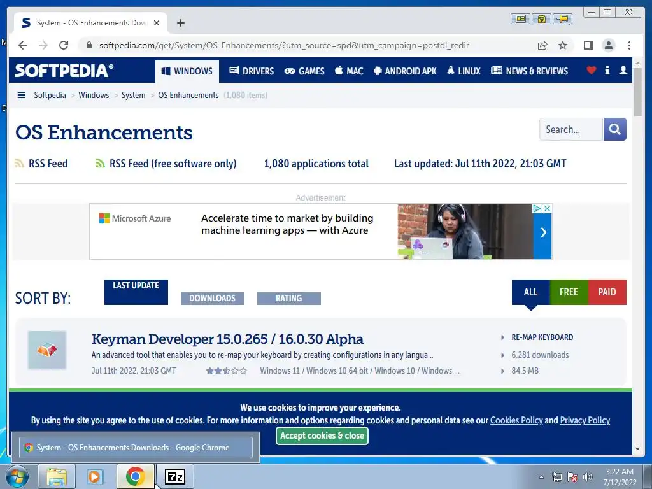Click Keyman Developer star rating
This screenshot has width=652, height=489.
point(227,371)
